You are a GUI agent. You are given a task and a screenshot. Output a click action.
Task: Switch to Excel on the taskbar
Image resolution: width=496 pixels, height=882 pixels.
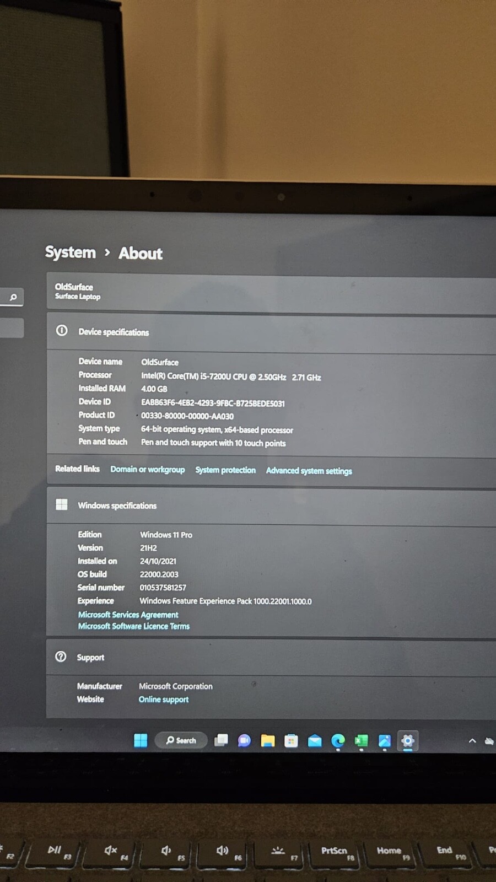[x=361, y=741]
